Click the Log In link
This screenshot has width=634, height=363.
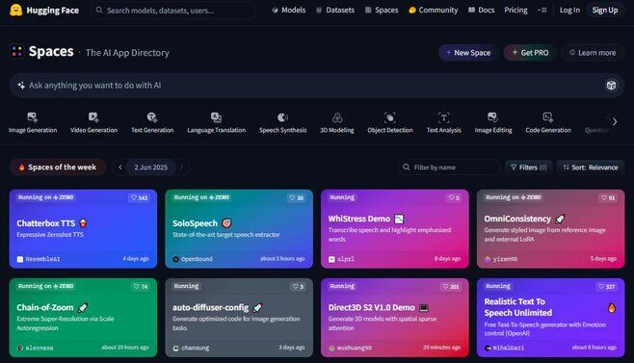pos(569,10)
